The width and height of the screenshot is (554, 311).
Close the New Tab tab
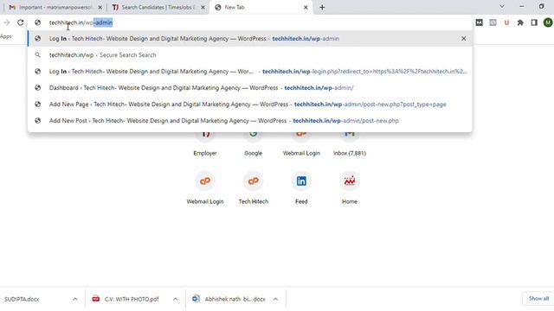[306, 7]
